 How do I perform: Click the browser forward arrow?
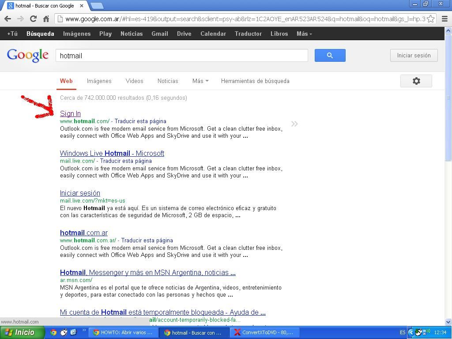coord(20,19)
